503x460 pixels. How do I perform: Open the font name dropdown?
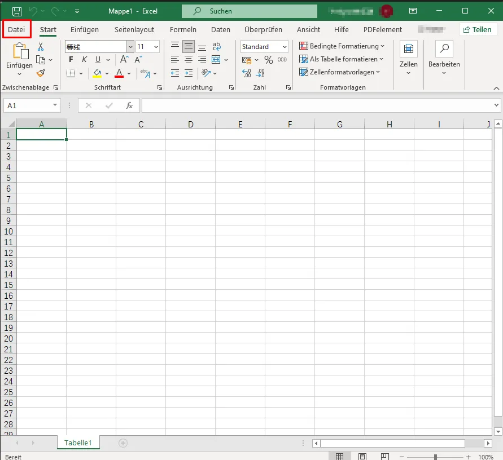click(x=130, y=46)
